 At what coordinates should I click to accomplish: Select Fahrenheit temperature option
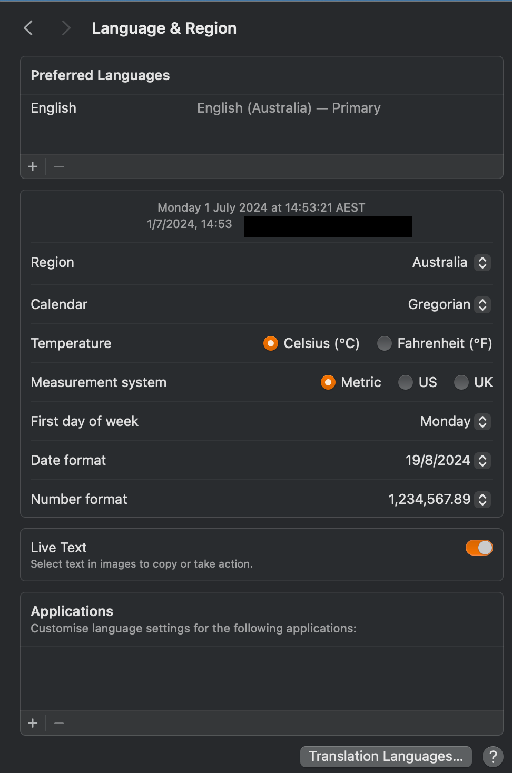click(x=385, y=343)
